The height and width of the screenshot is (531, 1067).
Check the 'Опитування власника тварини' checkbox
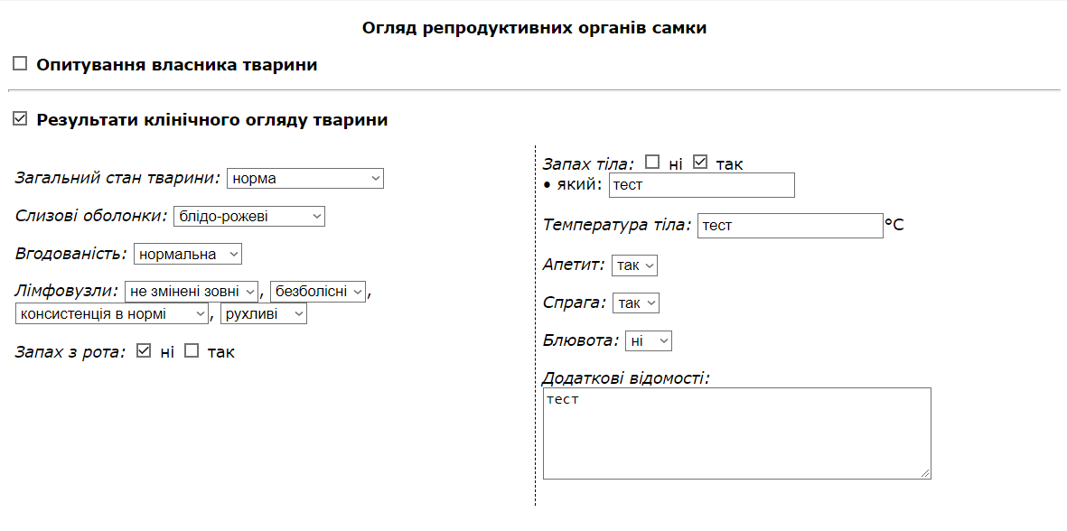pos(20,64)
